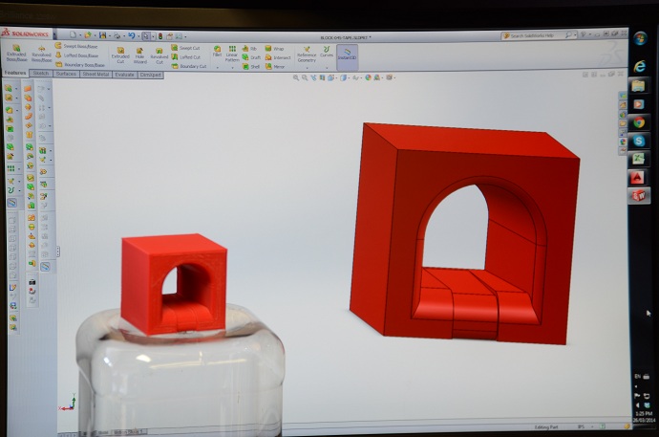Open the Select tool dropdown arrow
The image size is (659, 437).
coord(153,36)
